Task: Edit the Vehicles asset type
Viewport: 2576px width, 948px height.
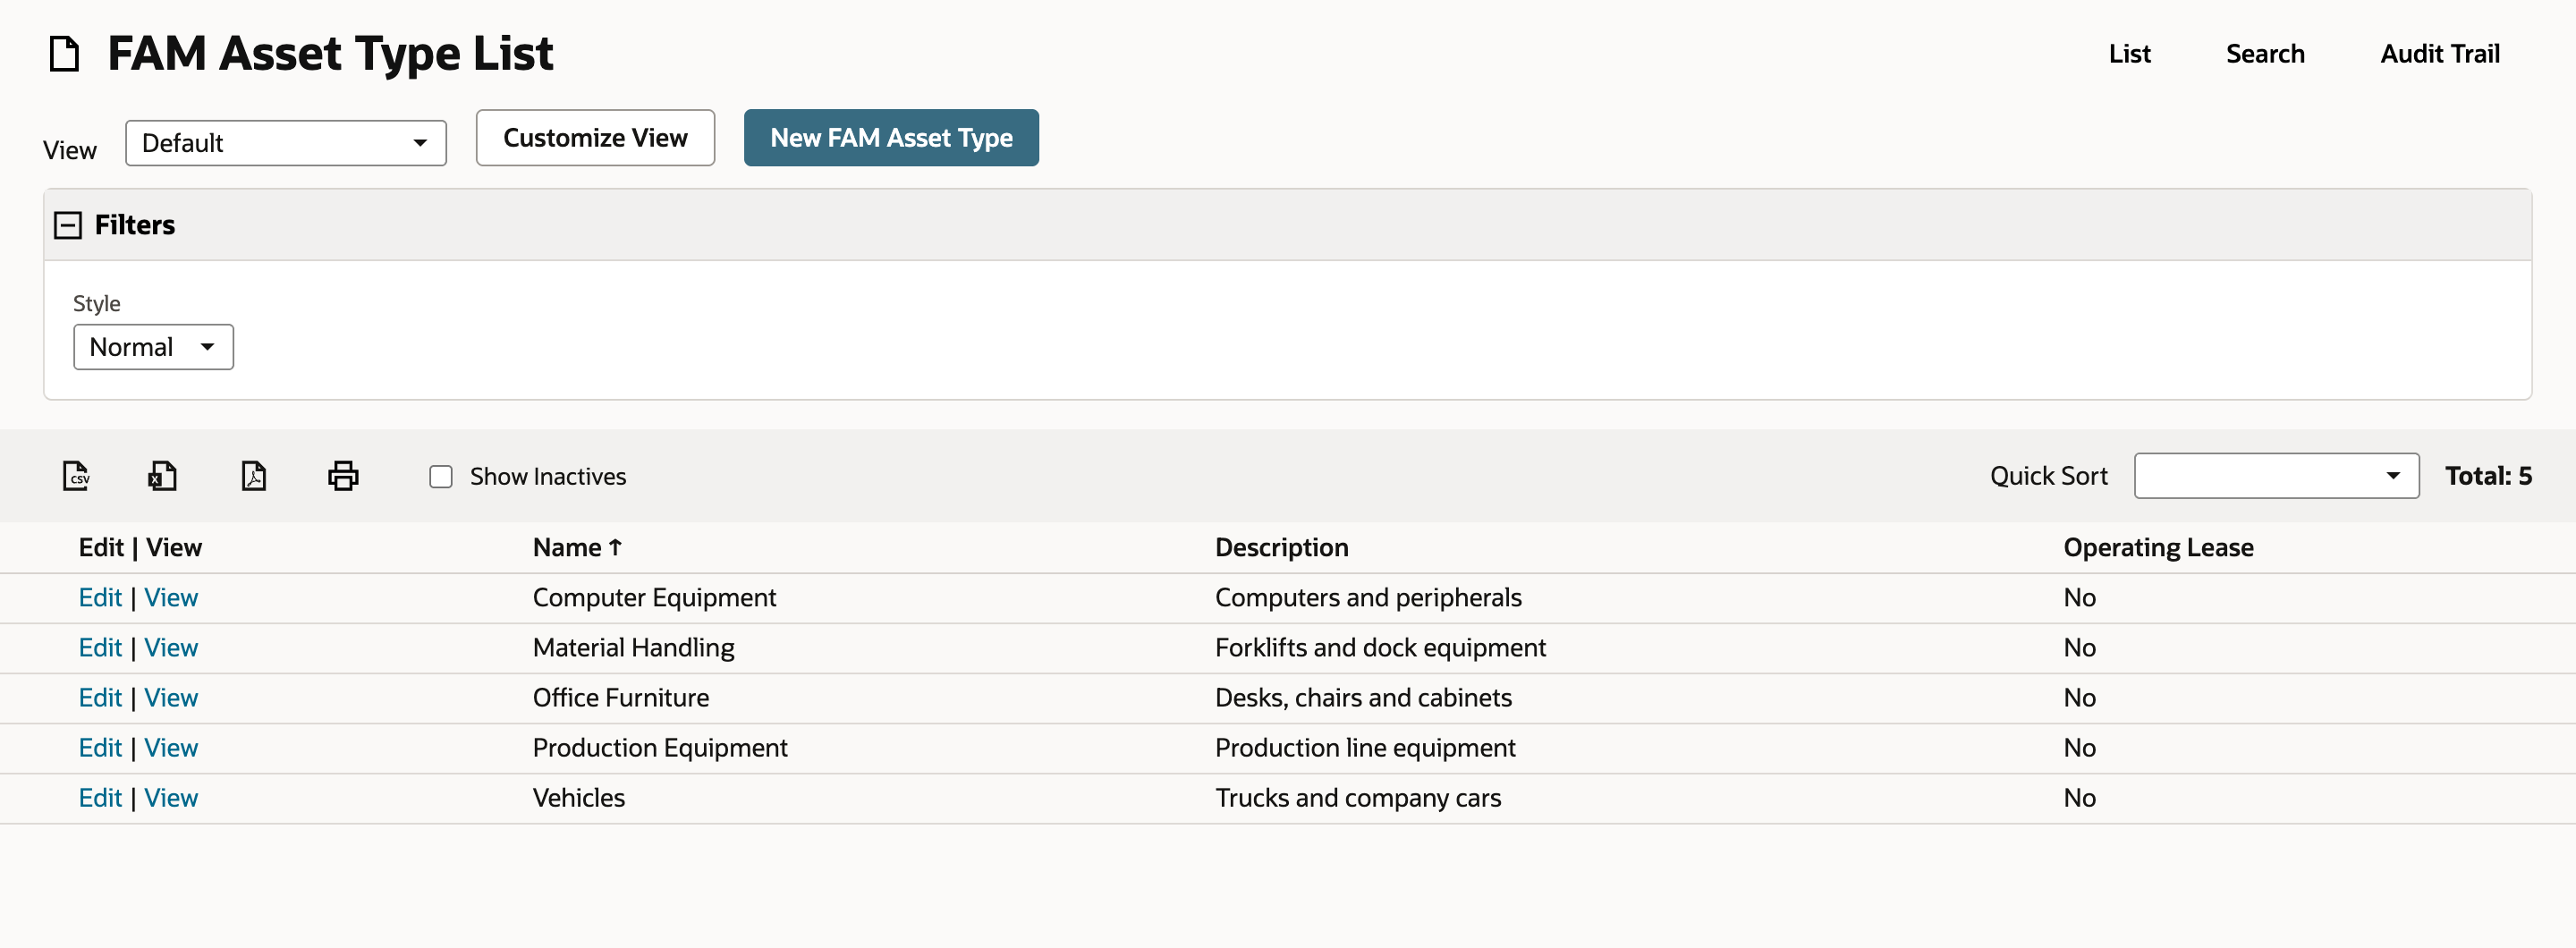Action: coord(100,798)
